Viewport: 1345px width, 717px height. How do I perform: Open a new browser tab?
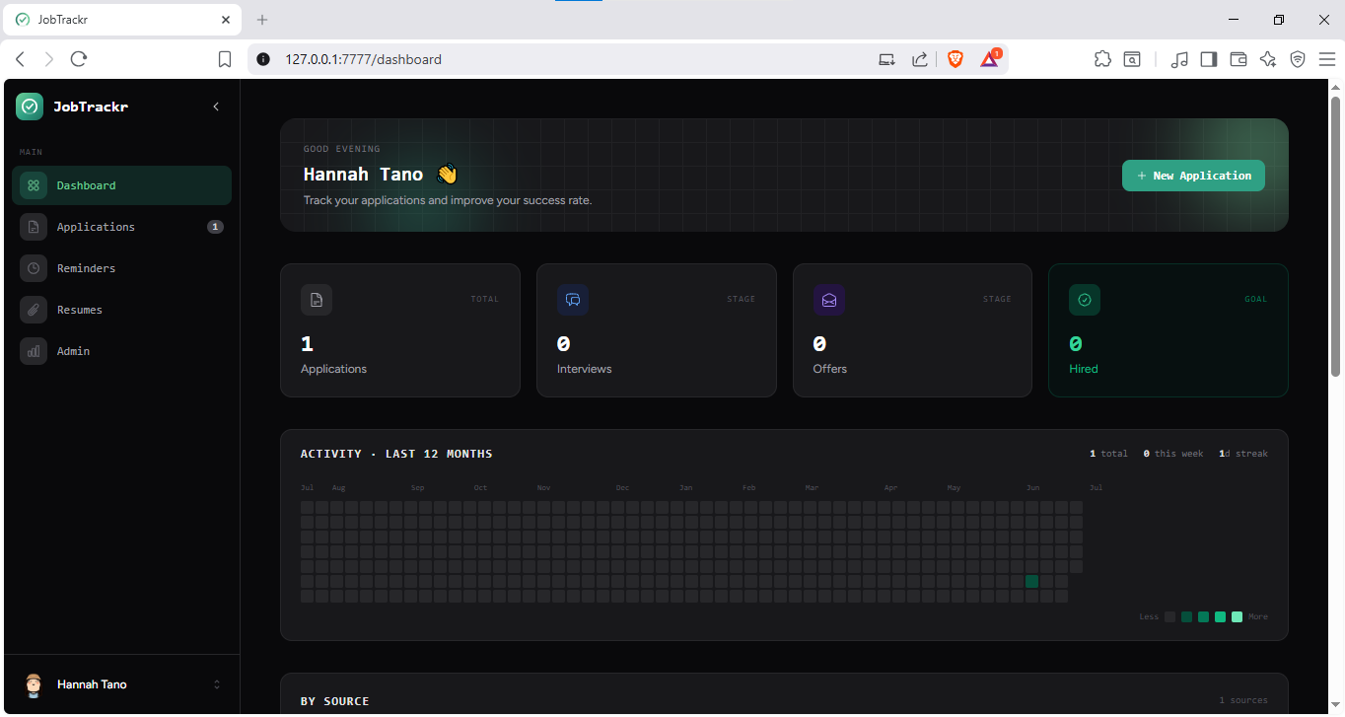point(262,20)
